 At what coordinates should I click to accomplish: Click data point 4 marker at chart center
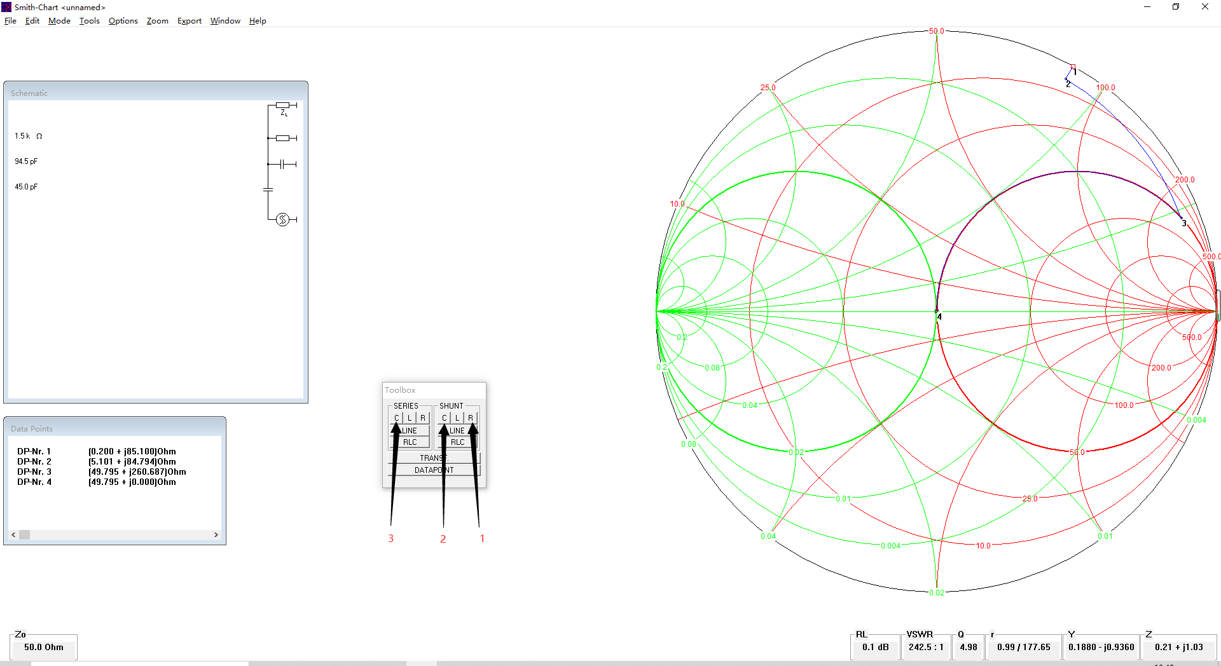click(937, 311)
